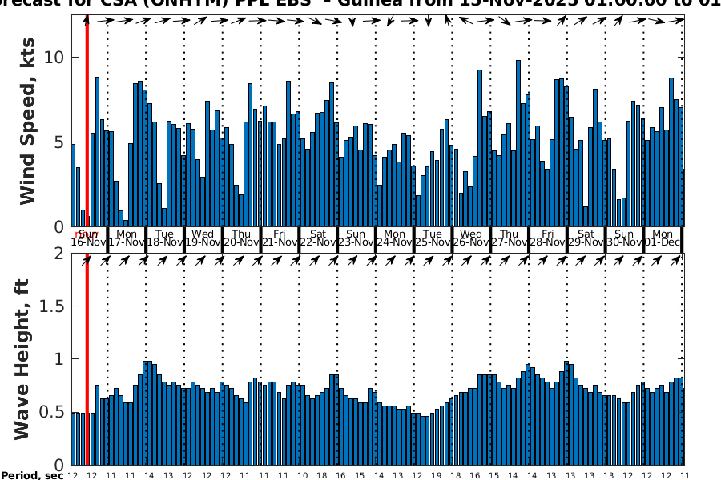Click the 'Period, sec' label
Screen dimensions: 721x480
tap(32, 475)
